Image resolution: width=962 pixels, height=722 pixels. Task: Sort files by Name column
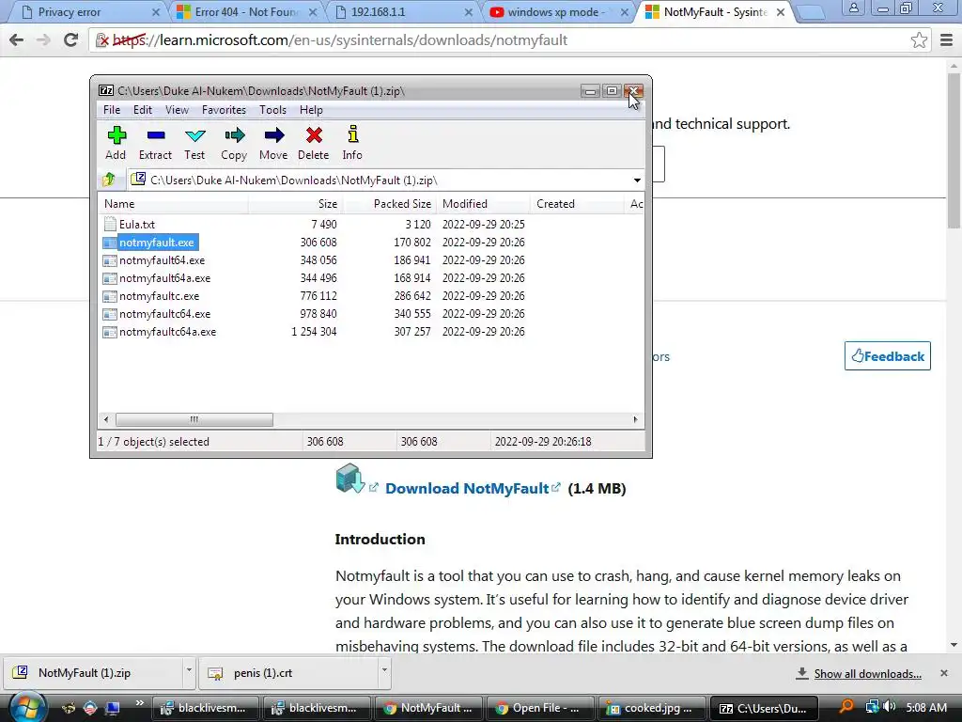173,204
